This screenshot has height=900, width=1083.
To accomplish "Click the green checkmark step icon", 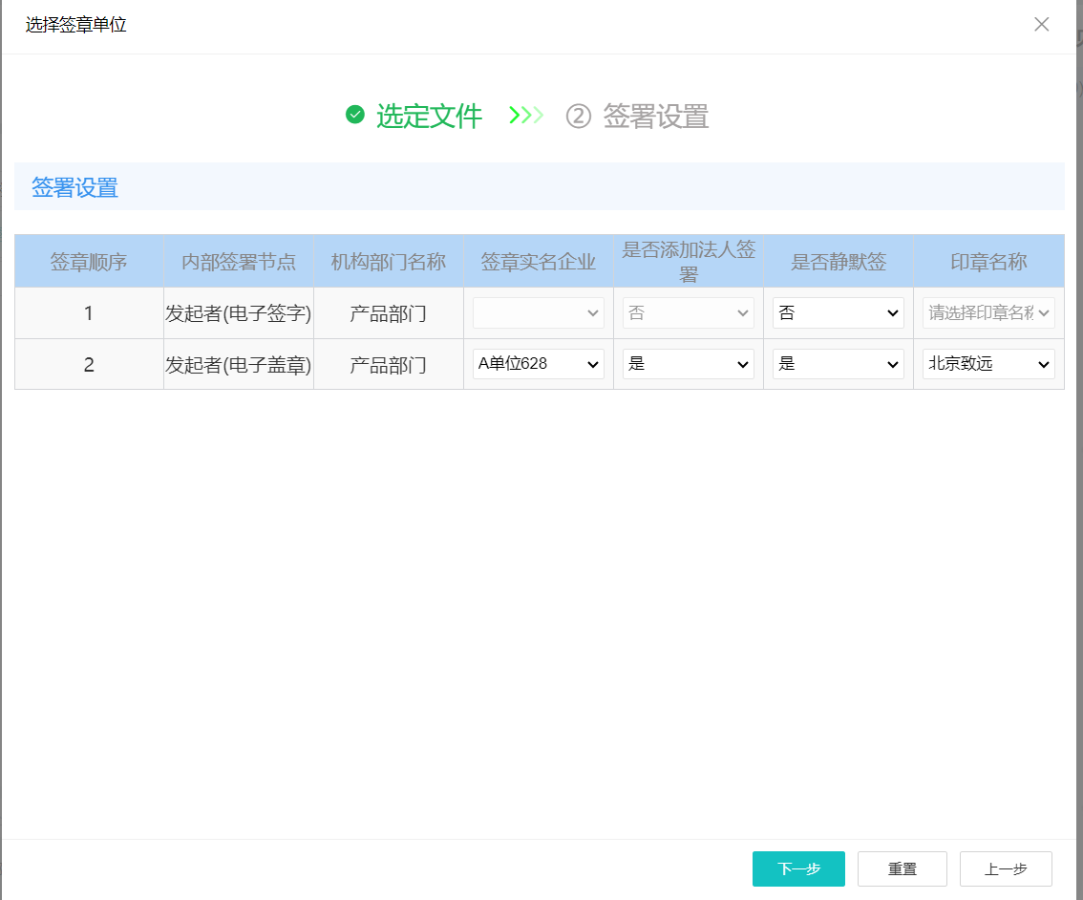I will pyautogui.click(x=355, y=116).
